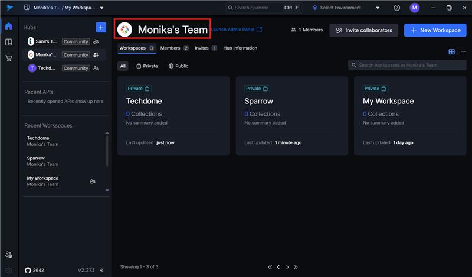472x277 pixels.
Task: Switch to the Invites tab
Action: (x=206, y=48)
